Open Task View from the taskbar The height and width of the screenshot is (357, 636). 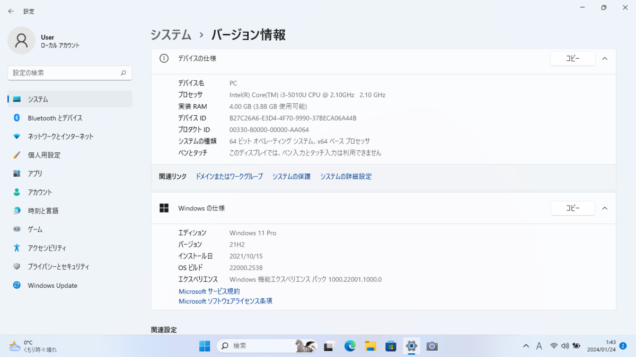pos(329,346)
